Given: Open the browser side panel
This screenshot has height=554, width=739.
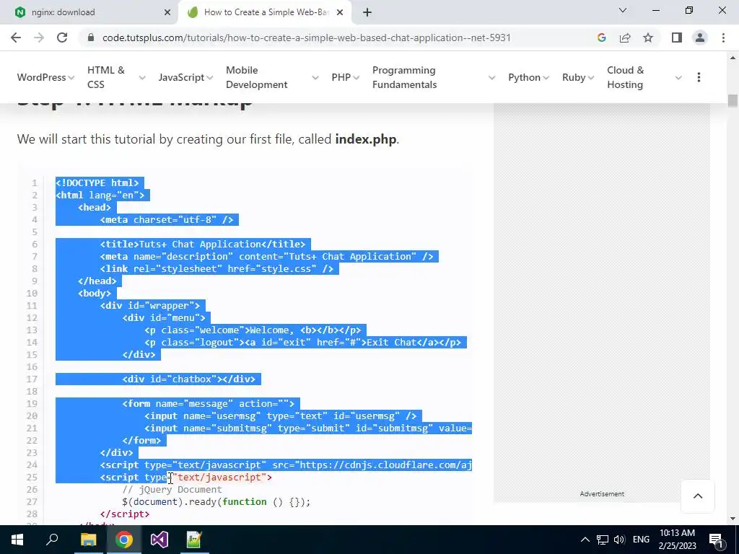Looking at the screenshot, I should pos(677,38).
